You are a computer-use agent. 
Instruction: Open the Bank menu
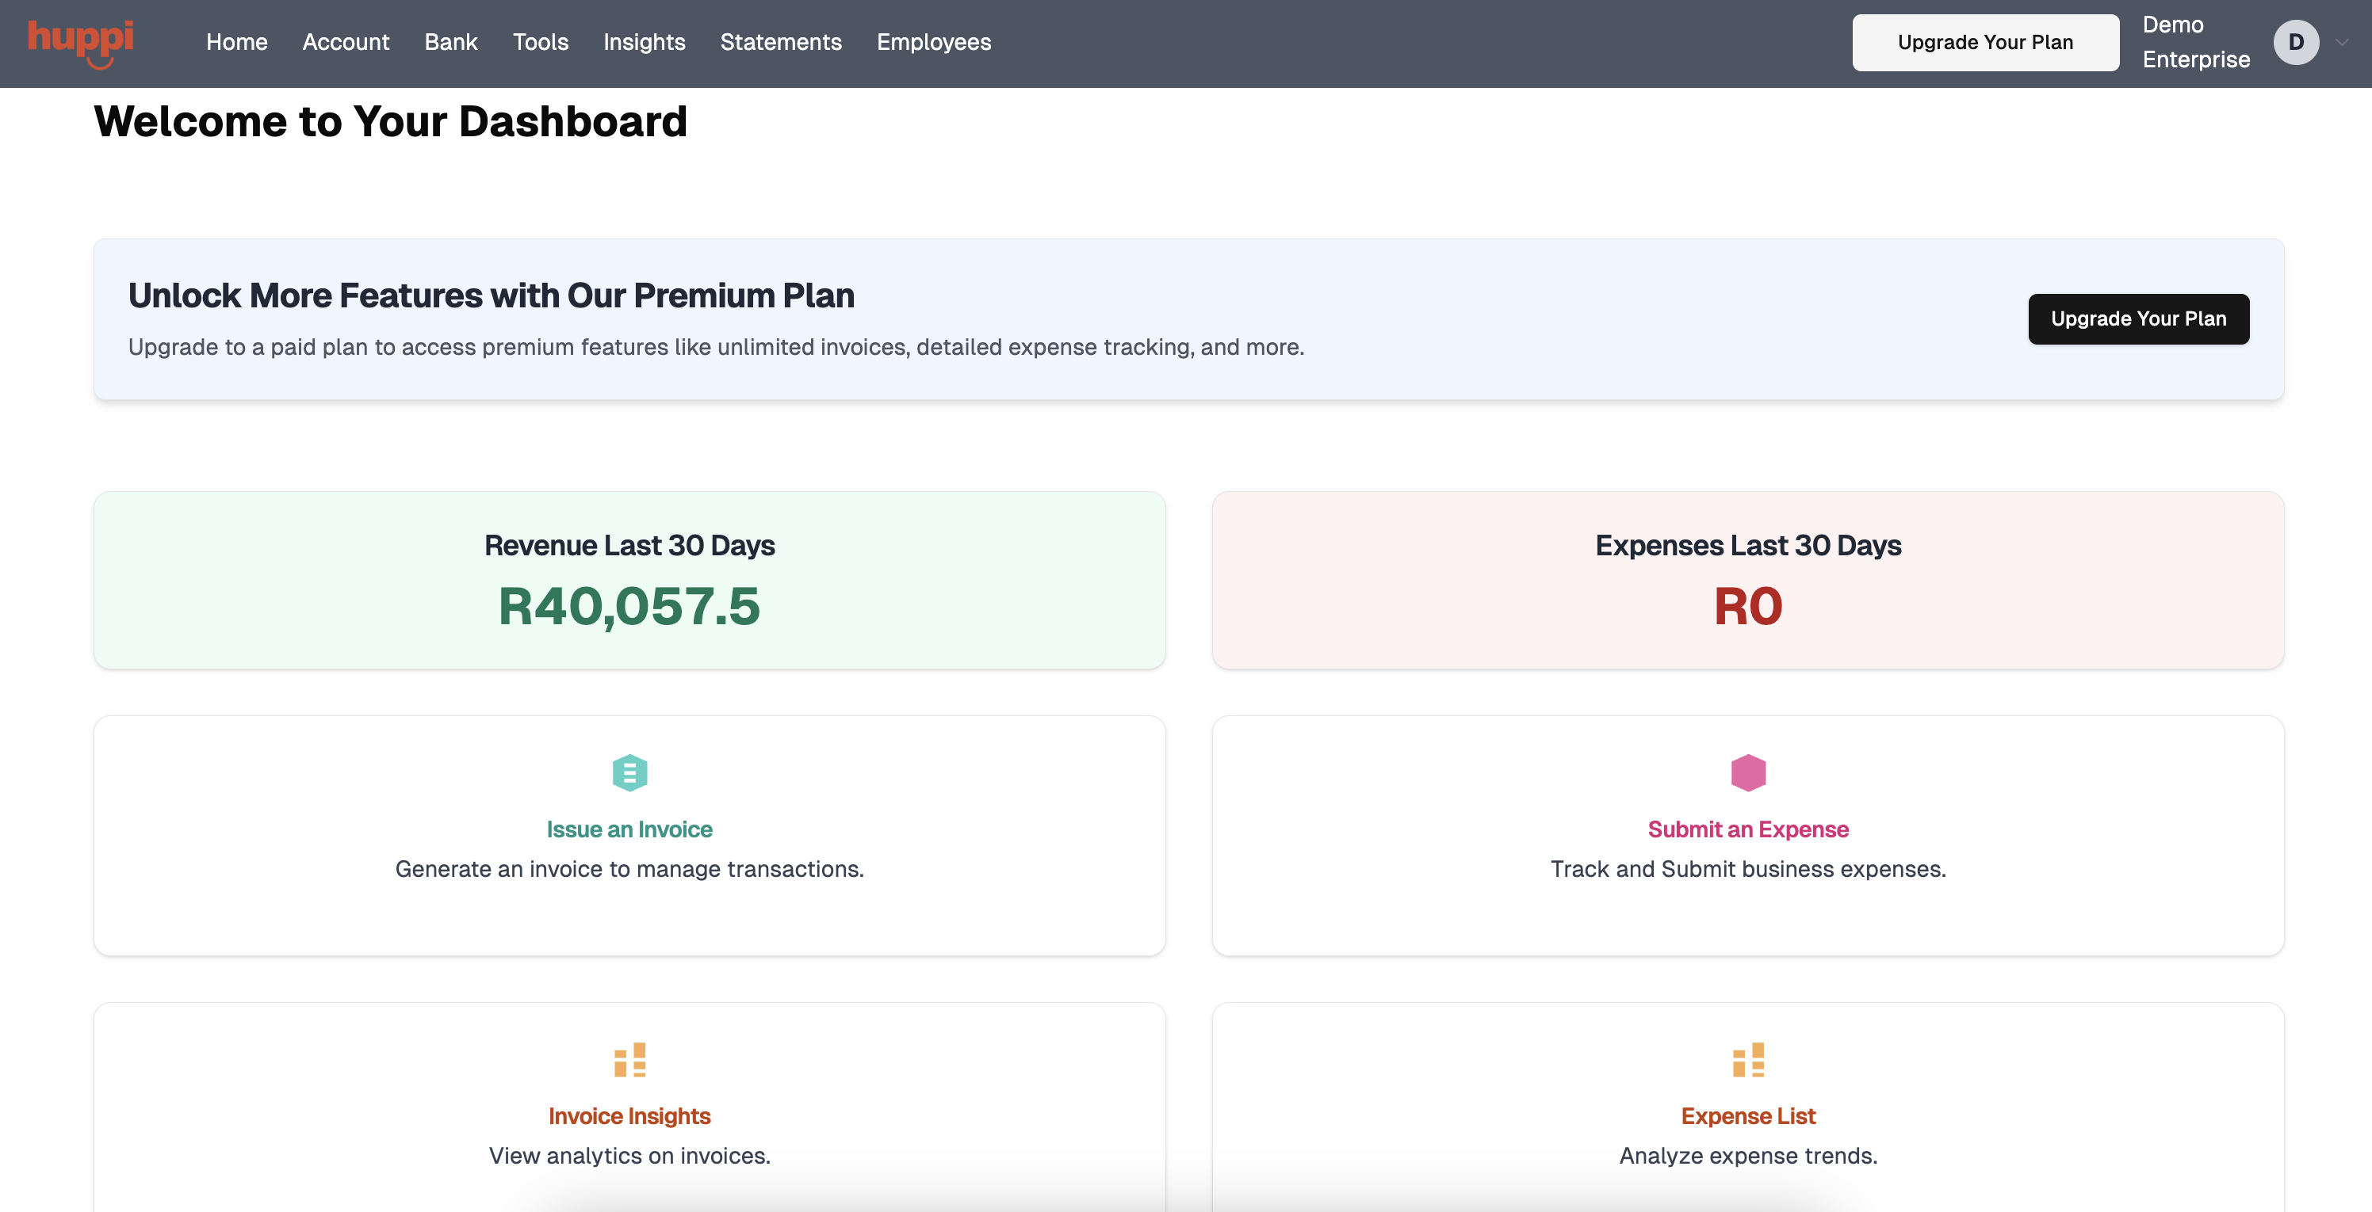pos(450,42)
